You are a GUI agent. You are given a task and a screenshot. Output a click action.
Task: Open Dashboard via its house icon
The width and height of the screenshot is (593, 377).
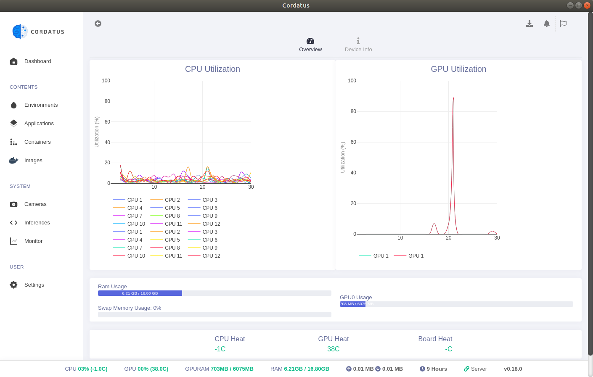point(14,61)
